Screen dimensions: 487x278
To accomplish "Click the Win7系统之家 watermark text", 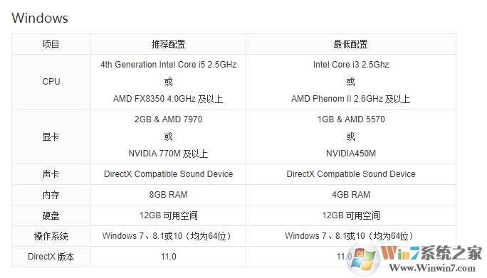I will (x=431, y=253).
